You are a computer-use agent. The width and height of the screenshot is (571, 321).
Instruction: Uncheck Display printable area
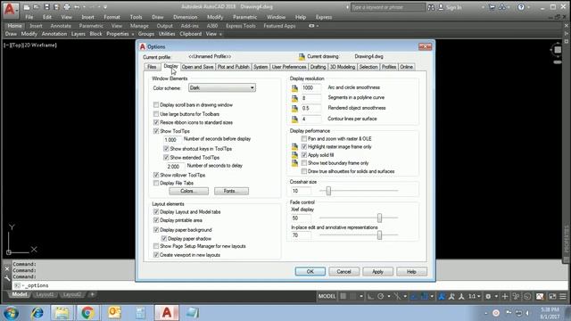(x=156, y=220)
